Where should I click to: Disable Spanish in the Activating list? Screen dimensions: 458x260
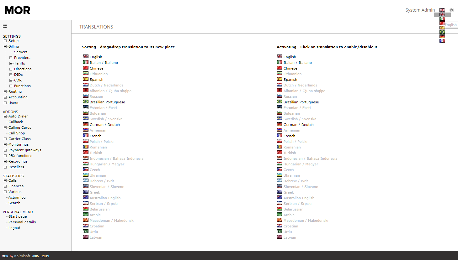(290, 80)
